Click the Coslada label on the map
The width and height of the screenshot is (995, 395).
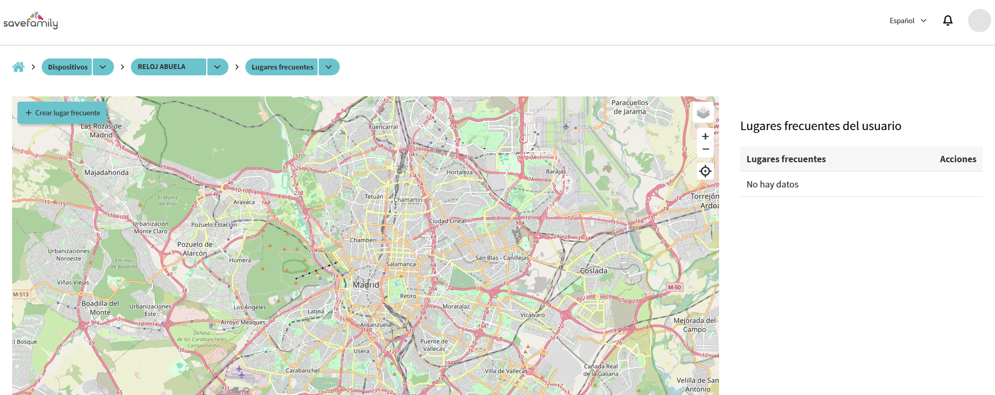tap(594, 271)
